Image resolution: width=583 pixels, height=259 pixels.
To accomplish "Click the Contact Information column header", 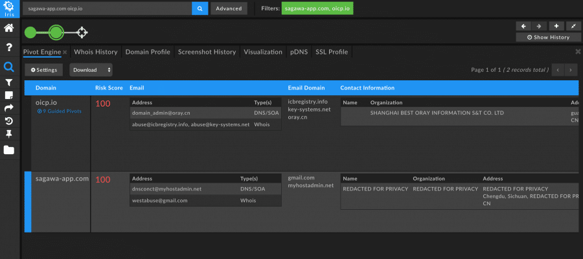I will [367, 88].
